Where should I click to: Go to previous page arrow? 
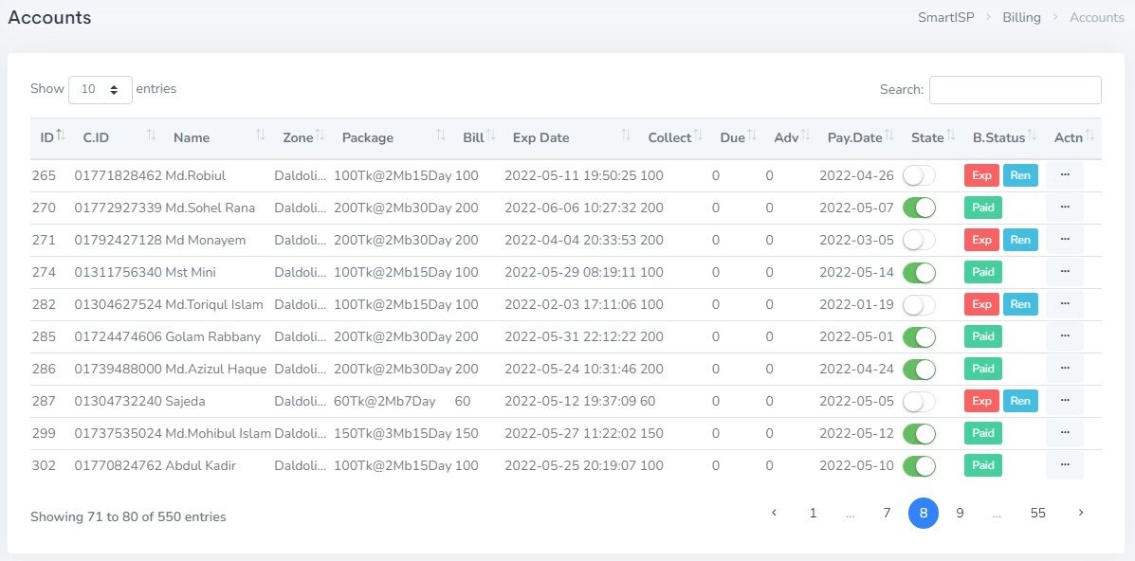774,513
